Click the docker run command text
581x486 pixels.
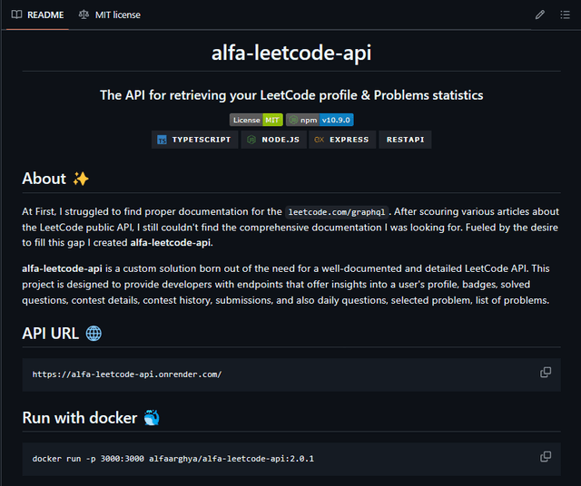[172, 459]
